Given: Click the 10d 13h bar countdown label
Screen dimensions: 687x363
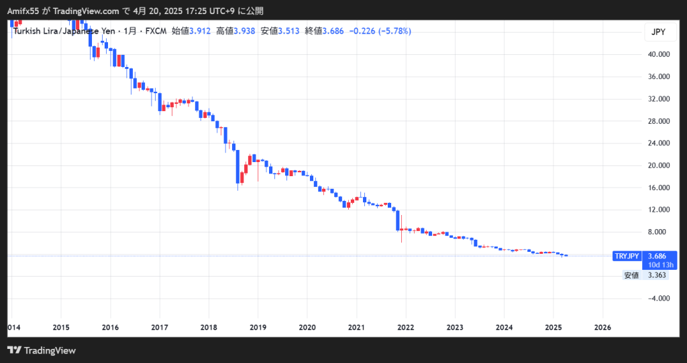Looking at the screenshot, I should (x=658, y=264).
